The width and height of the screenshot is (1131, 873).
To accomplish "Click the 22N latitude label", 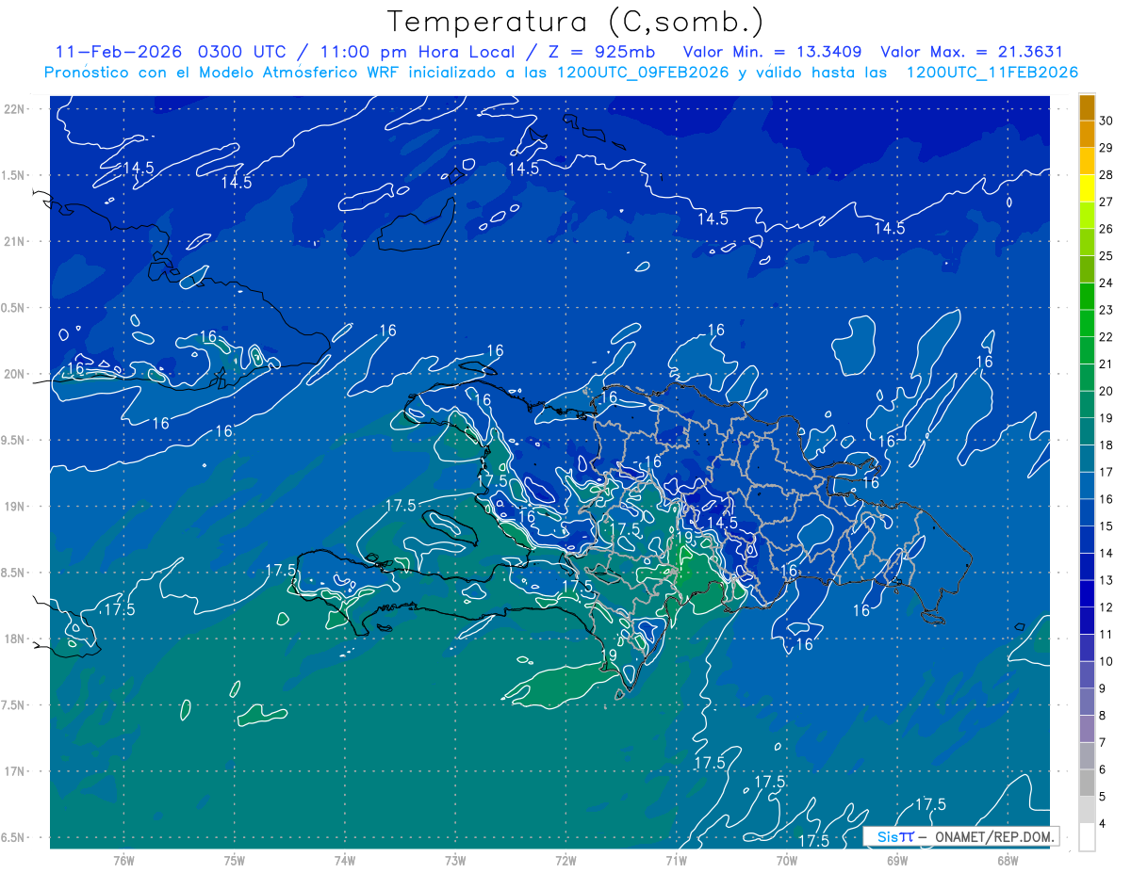I will 14,109.
